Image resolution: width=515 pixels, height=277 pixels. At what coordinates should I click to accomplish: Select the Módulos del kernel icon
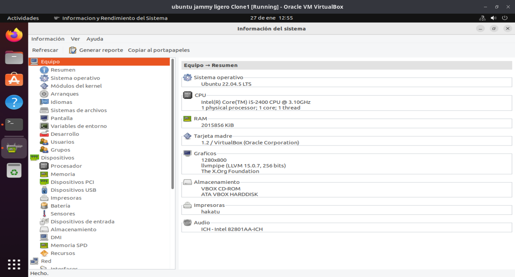44,86
